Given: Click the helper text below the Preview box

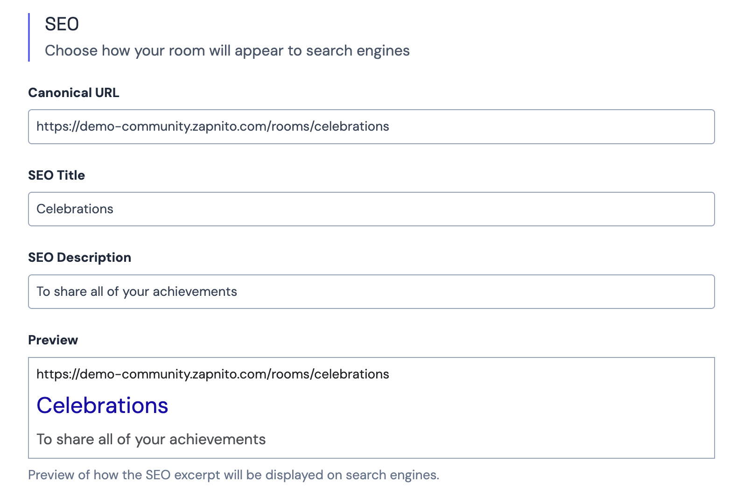Looking at the screenshot, I should (233, 475).
